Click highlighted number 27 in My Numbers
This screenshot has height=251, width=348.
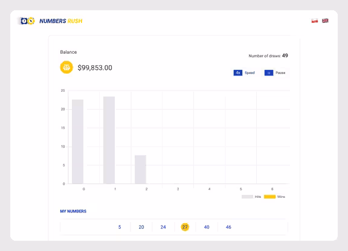pos(185,227)
